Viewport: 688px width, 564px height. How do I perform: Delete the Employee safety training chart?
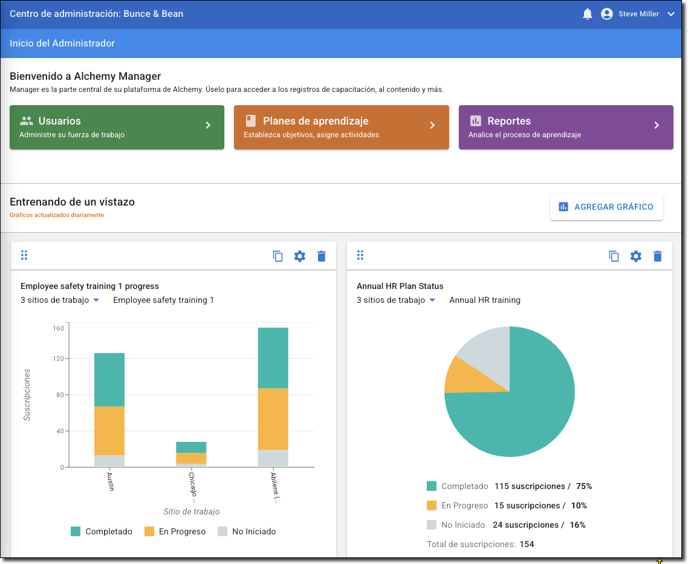pyautogui.click(x=322, y=256)
